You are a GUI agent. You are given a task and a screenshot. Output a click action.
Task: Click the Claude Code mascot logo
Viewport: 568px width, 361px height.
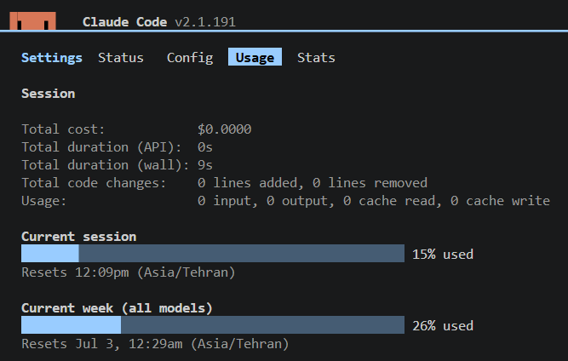[x=32, y=20]
